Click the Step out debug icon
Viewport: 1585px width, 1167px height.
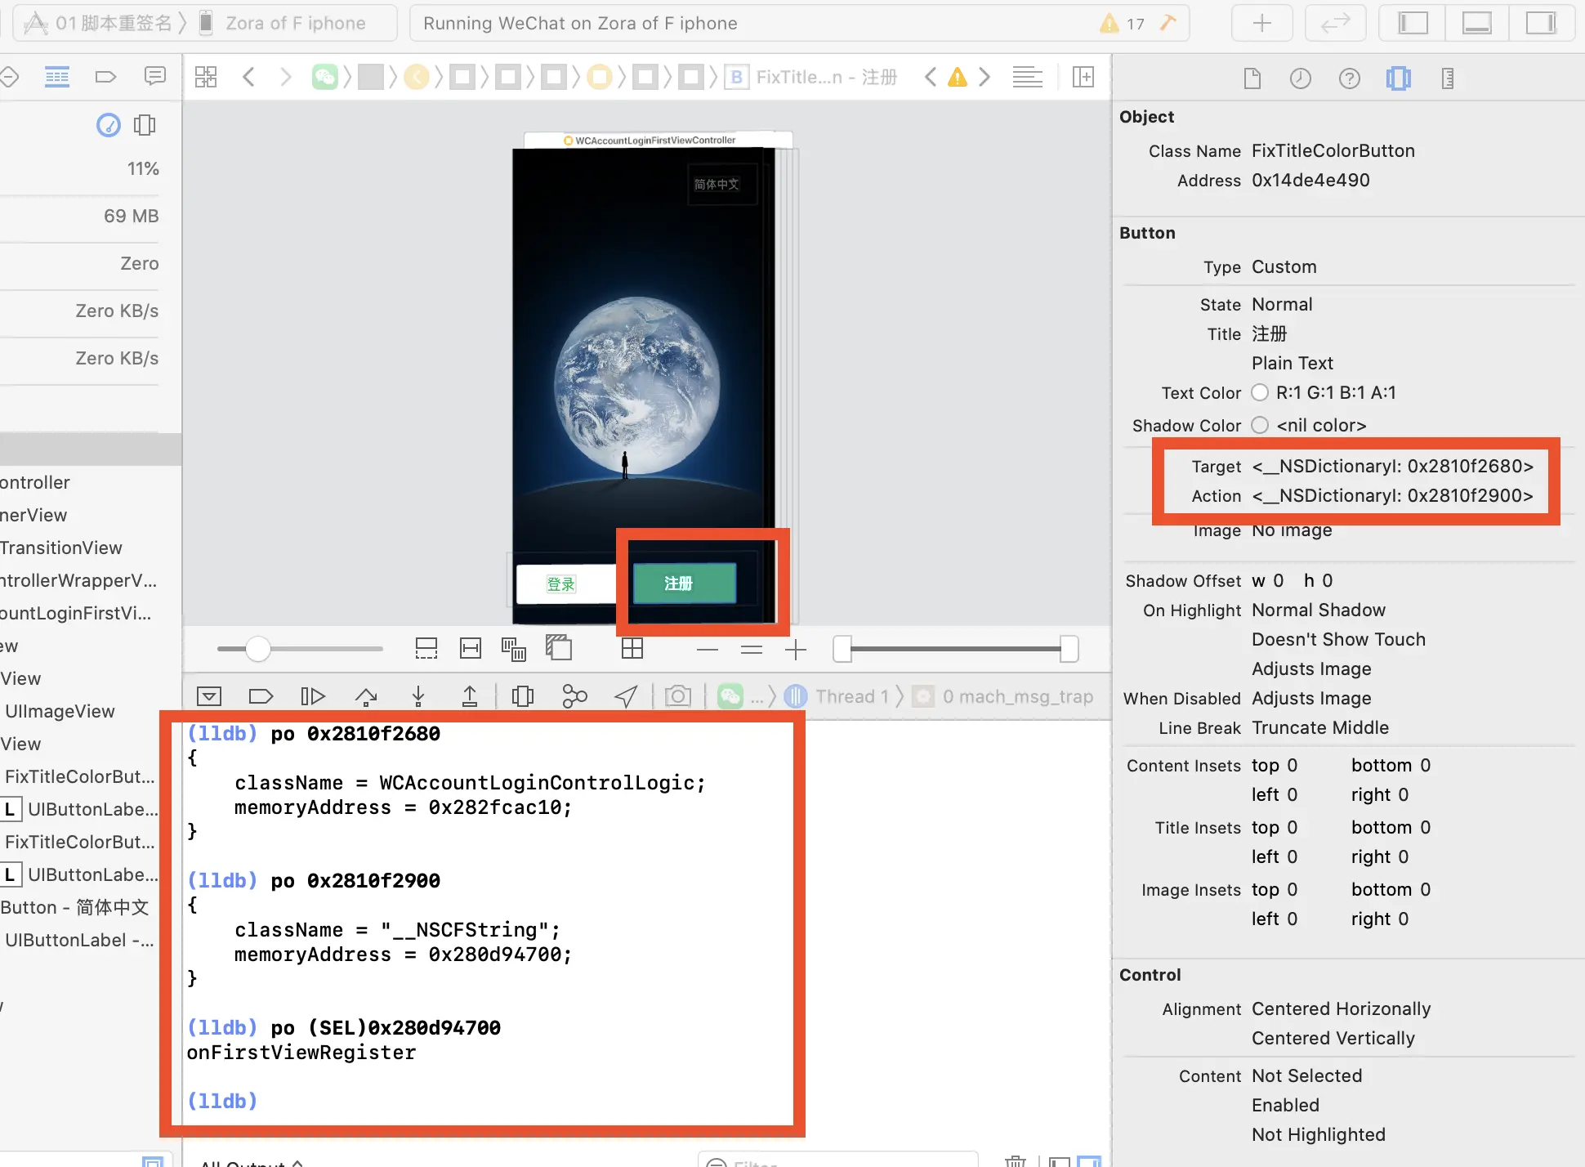(470, 696)
